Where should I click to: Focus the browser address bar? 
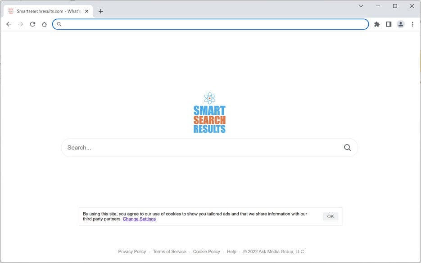[211, 24]
